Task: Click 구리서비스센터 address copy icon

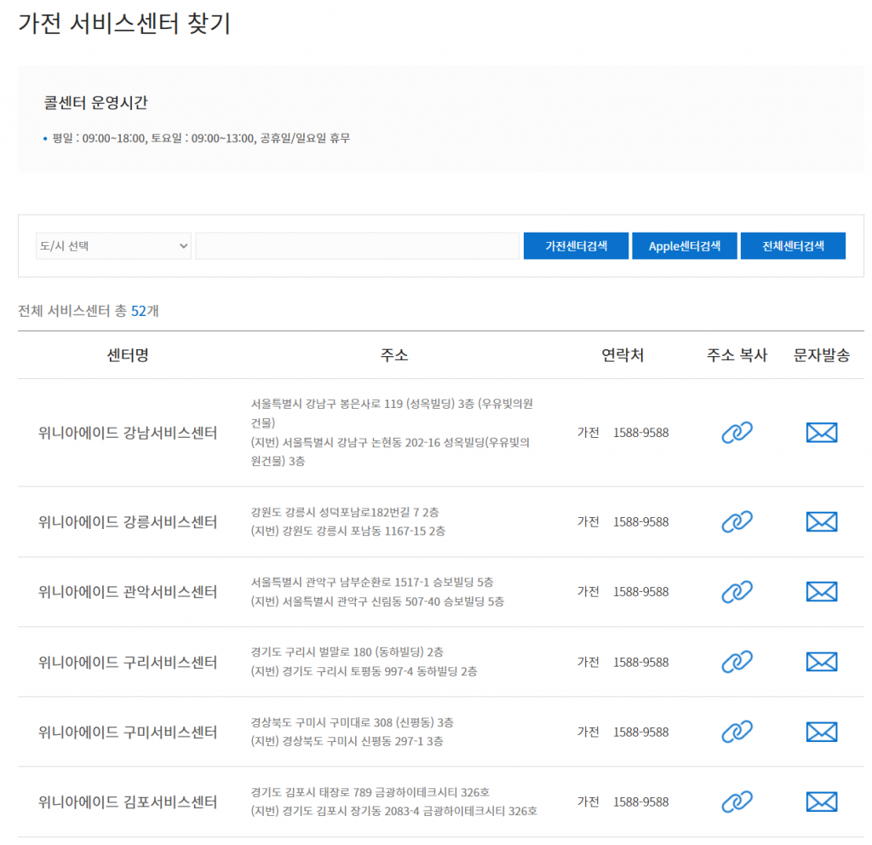Action: click(736, 662)
